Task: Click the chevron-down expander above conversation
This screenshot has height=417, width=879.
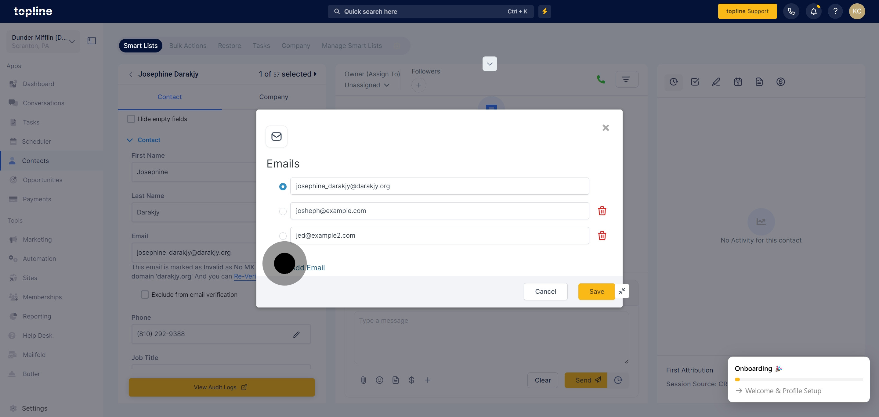Action: [x=489, y=64]
